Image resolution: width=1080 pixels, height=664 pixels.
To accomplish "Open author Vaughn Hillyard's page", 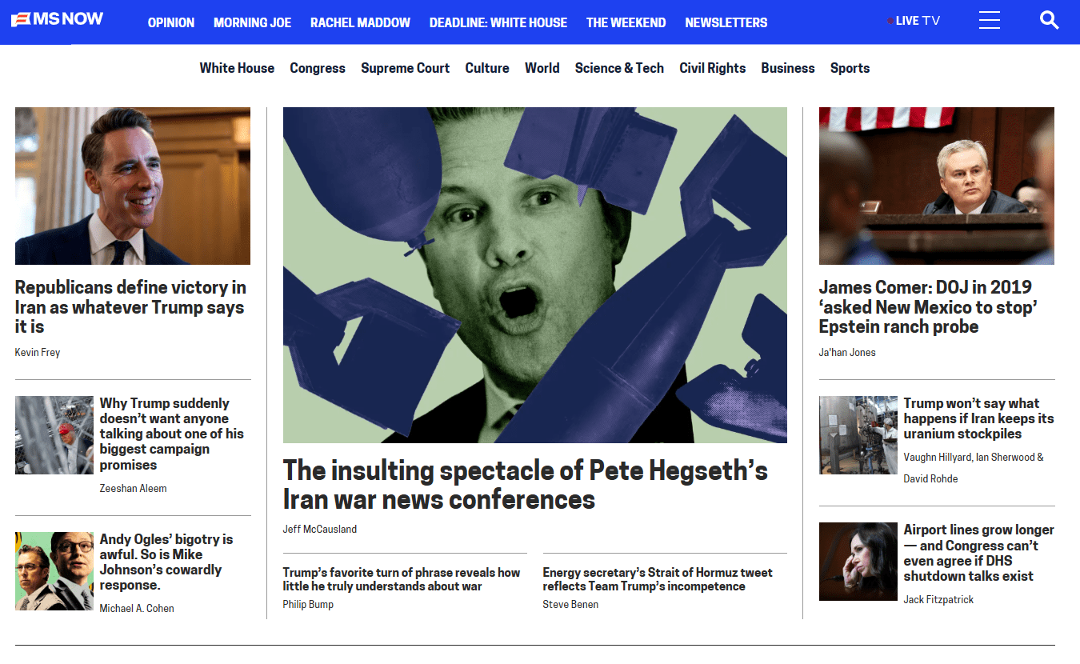I will tap(937, 458).
